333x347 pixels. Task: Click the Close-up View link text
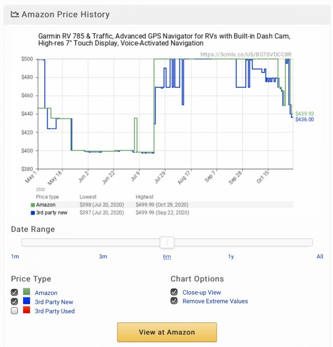click(x=202, y=292)
